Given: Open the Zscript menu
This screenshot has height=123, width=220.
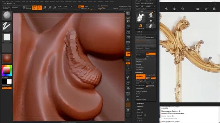Looking at the screenshot, I should [112, 1].
